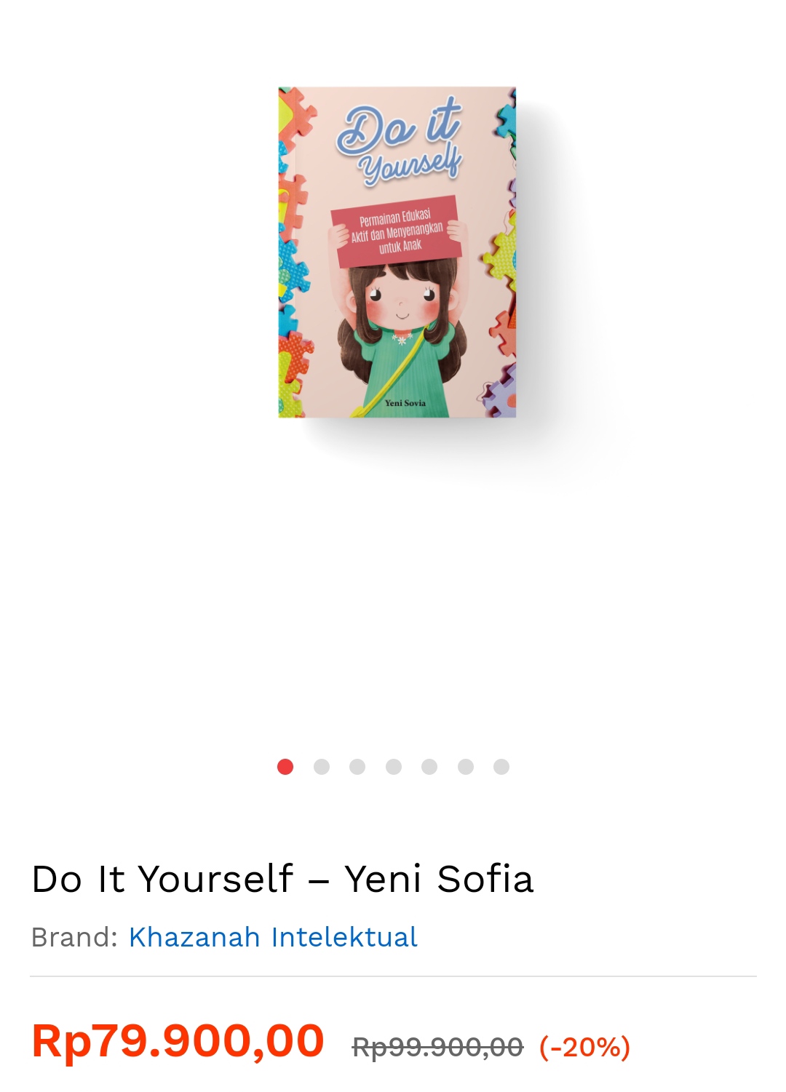
Task: Click the sale price Rp79.900,00
Action: point(178,1040)
